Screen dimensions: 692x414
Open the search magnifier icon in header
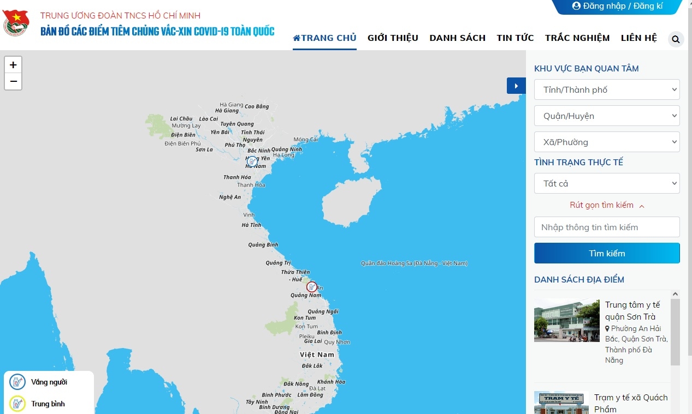click(676, 39)
